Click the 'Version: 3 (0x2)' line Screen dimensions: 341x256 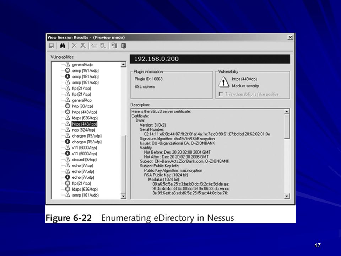[x=153, y=125]
